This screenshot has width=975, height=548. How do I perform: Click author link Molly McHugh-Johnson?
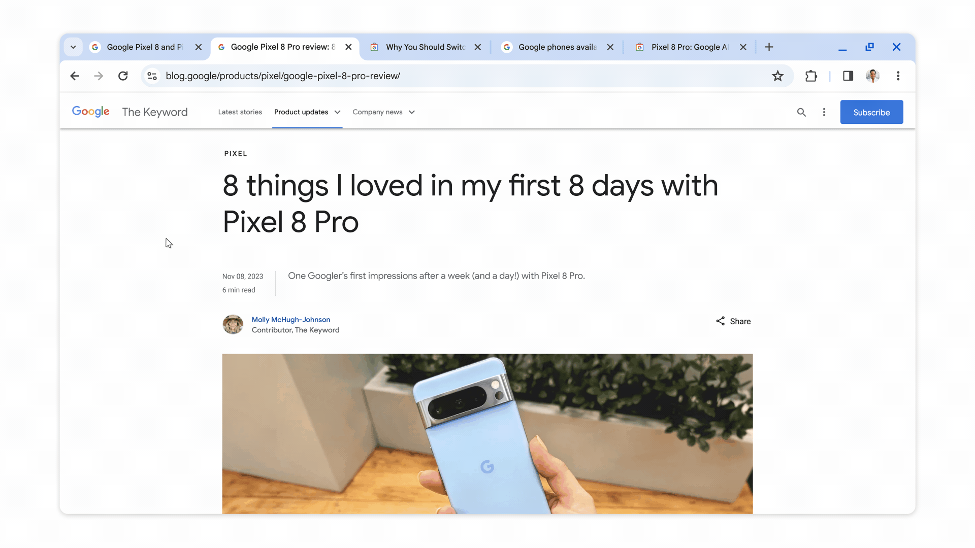click(291, 319)
